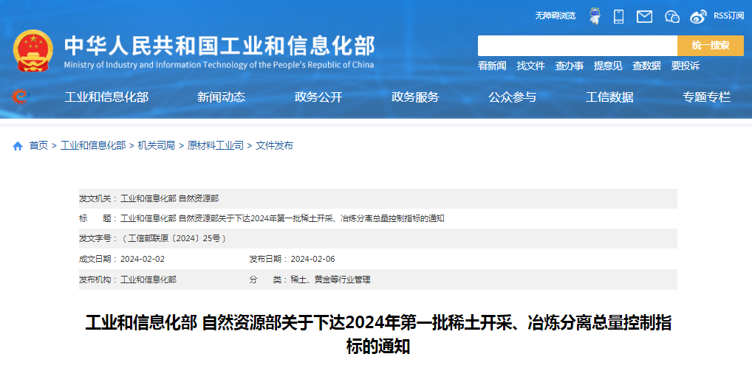This screenshot has height=368, width=752.
Task: Click the Weibo icon in header
Action: (698, 15)
